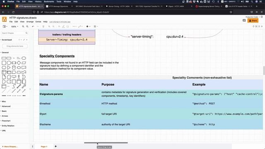Expand the Misc shapes section
Viewport: 265px width, 149px height.
pyautogui.click(x=4, y=101)
